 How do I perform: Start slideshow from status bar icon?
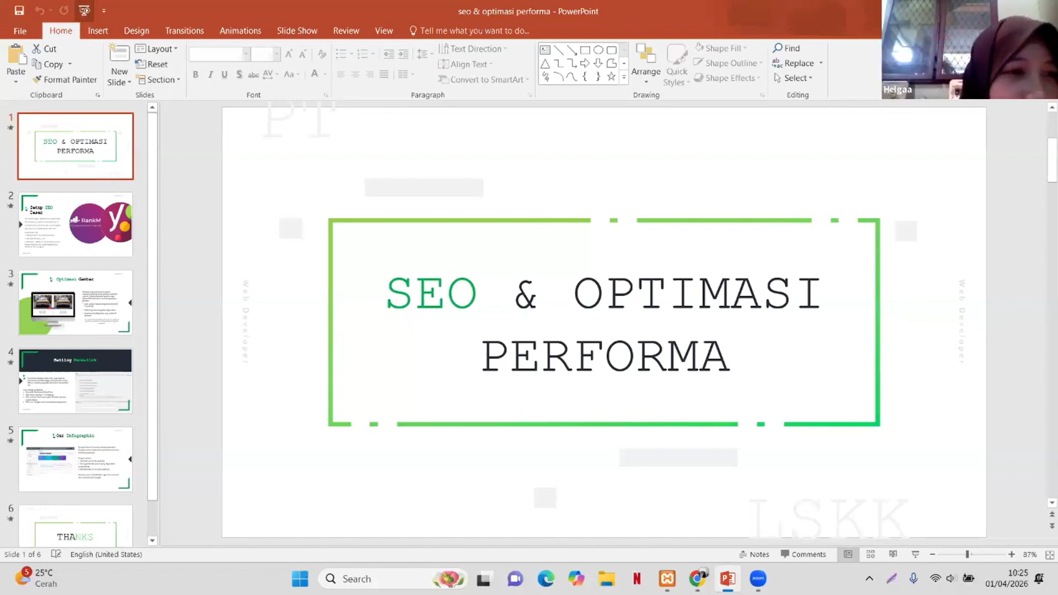tap(915, 554)
